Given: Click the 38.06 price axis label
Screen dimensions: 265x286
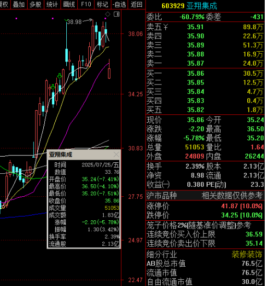Looking at the screenshot, I should 136,34.
